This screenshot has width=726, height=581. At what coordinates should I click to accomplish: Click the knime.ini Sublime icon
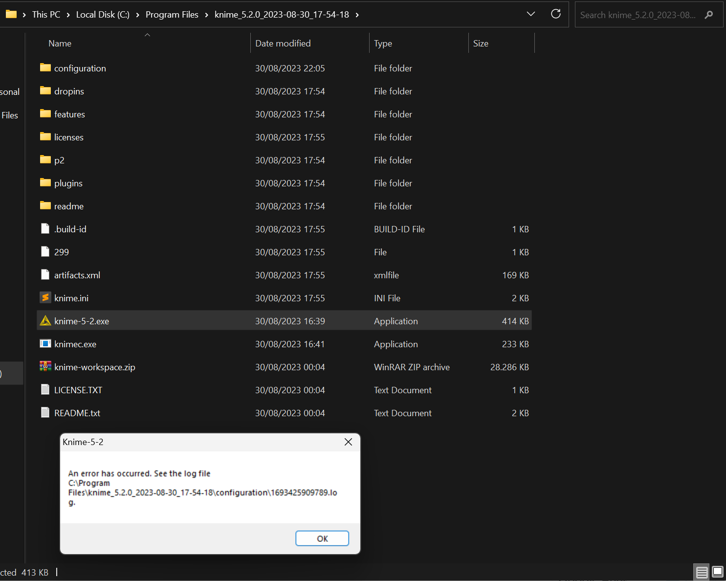tap(45, 297)
